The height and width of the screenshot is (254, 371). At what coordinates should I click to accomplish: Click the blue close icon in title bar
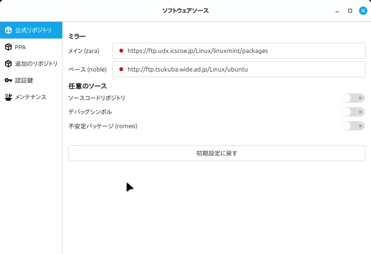[363, 11]
